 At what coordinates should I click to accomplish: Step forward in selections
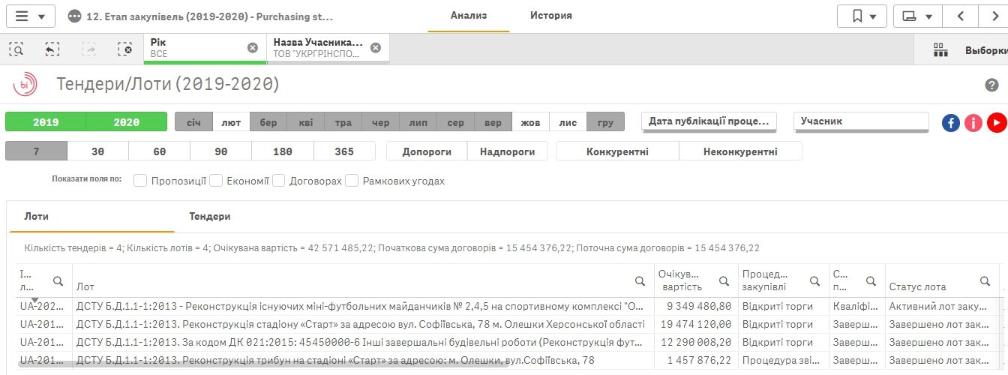point(88,49)
